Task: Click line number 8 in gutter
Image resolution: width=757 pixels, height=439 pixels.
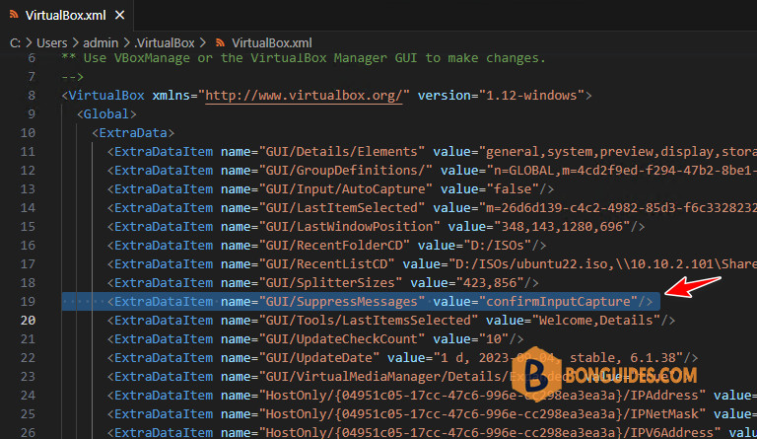Action: (x=32, y=96)
